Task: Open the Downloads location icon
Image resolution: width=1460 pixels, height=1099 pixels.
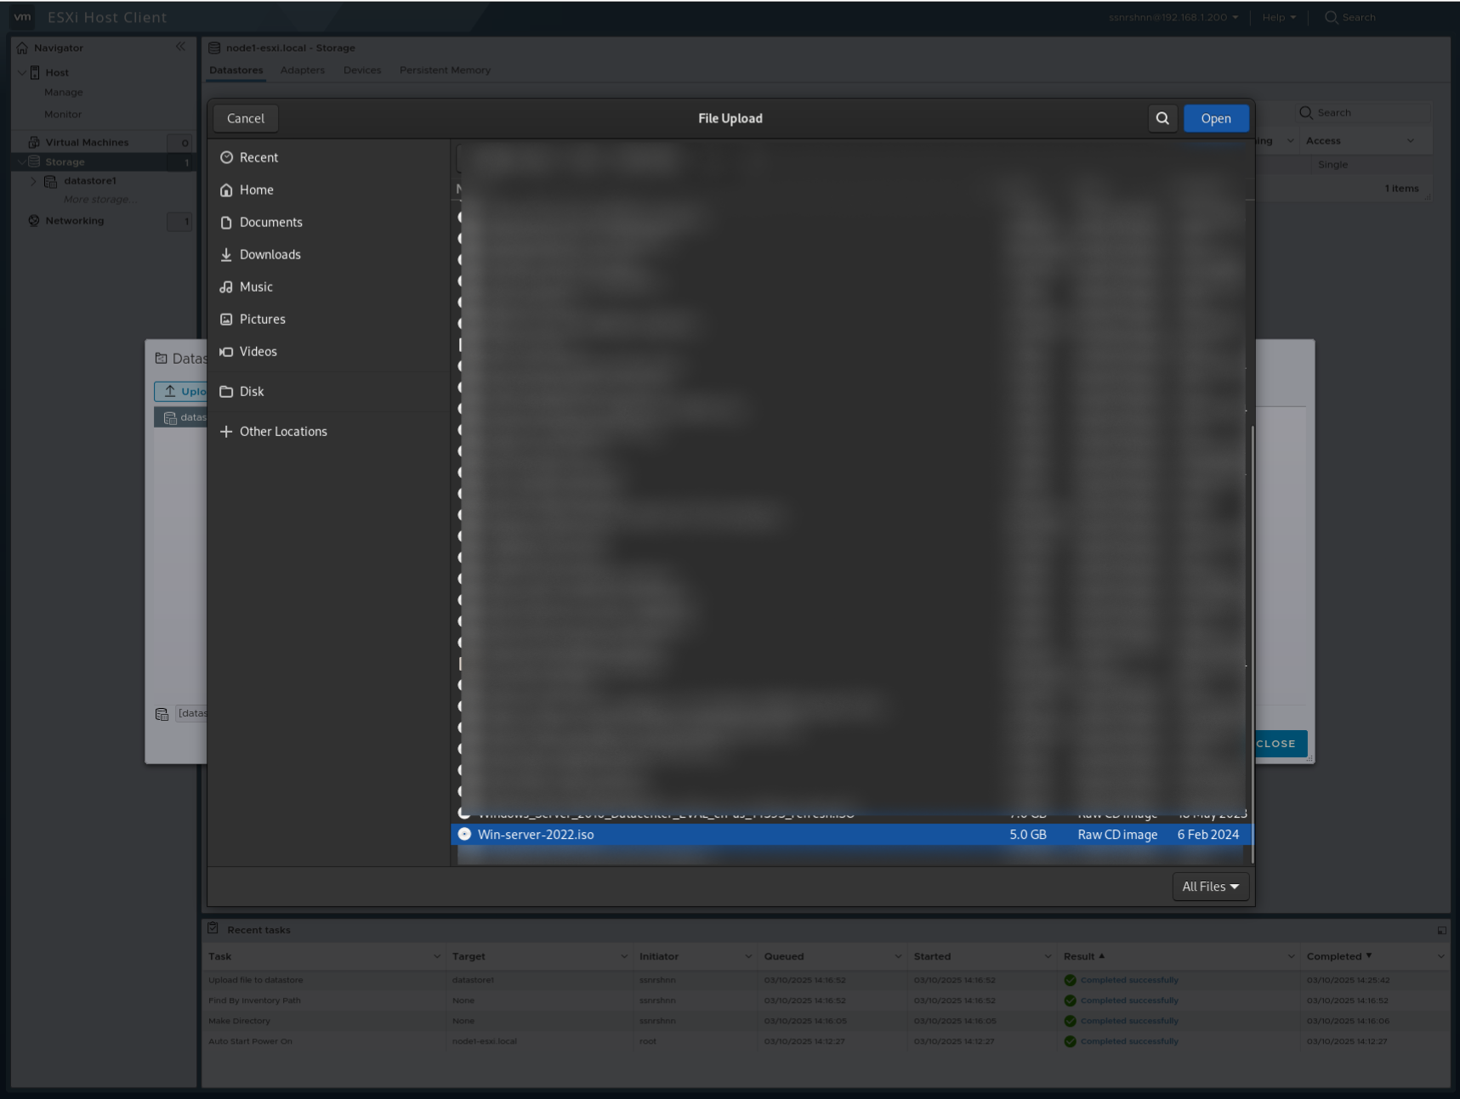Action: pyautogui.click(x=225, y=254)
